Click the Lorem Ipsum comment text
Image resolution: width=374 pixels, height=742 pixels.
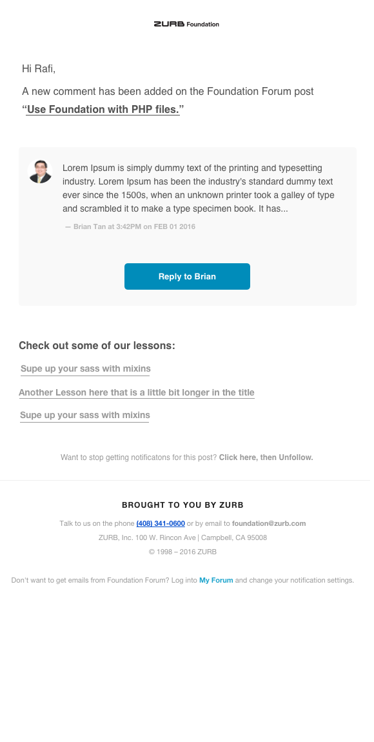point(199,188)
